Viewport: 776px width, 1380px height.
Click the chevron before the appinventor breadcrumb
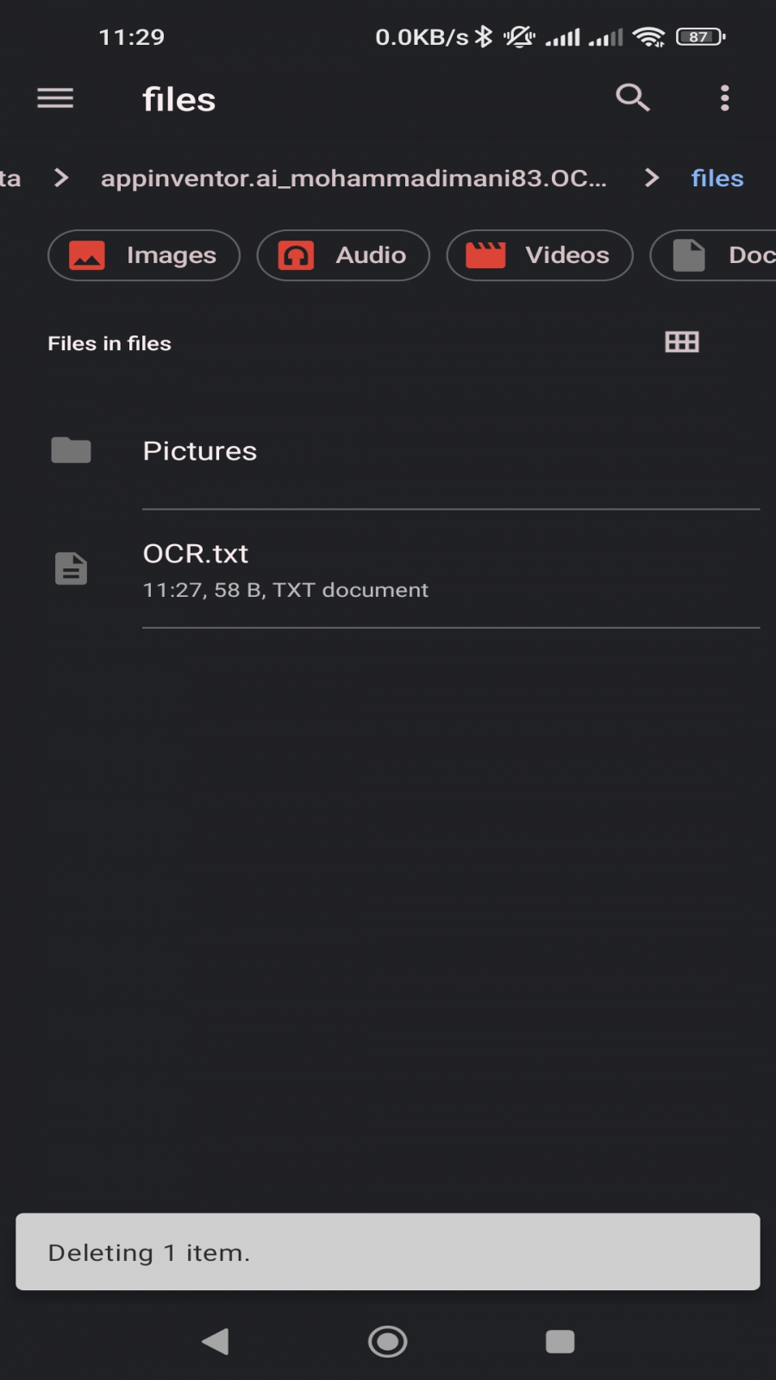click(x=60, y=178)
